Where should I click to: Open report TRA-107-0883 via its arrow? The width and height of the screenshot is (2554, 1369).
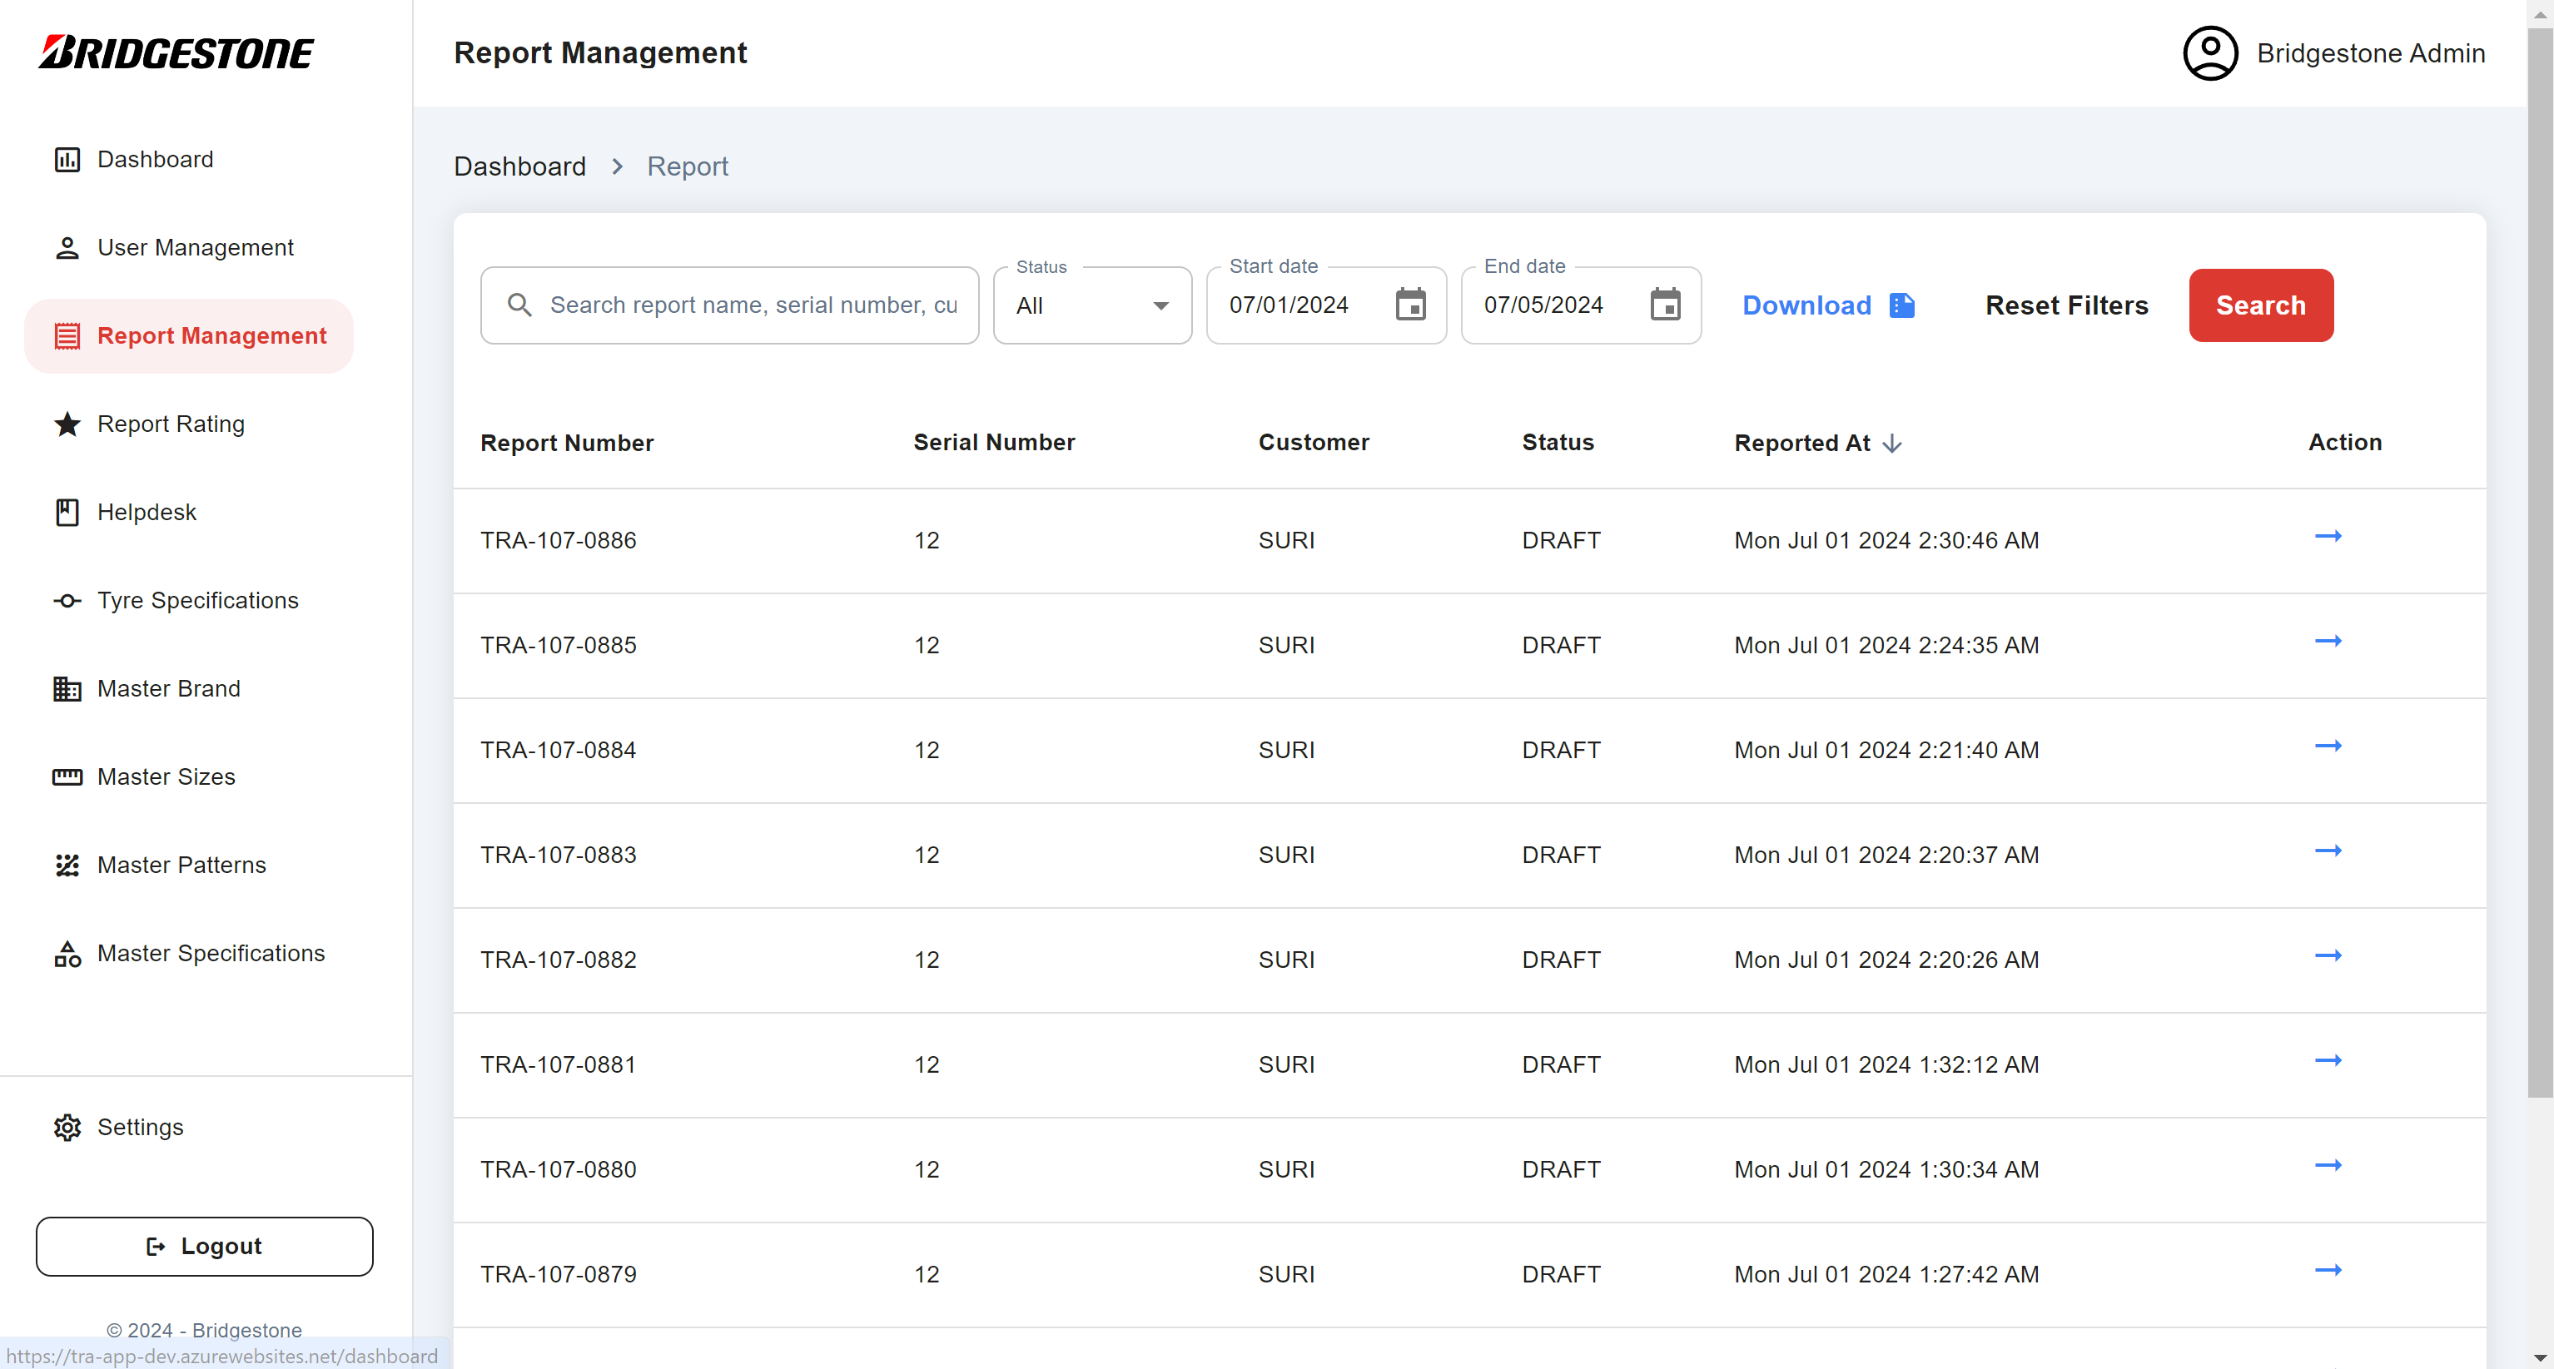click(2327, 851)
